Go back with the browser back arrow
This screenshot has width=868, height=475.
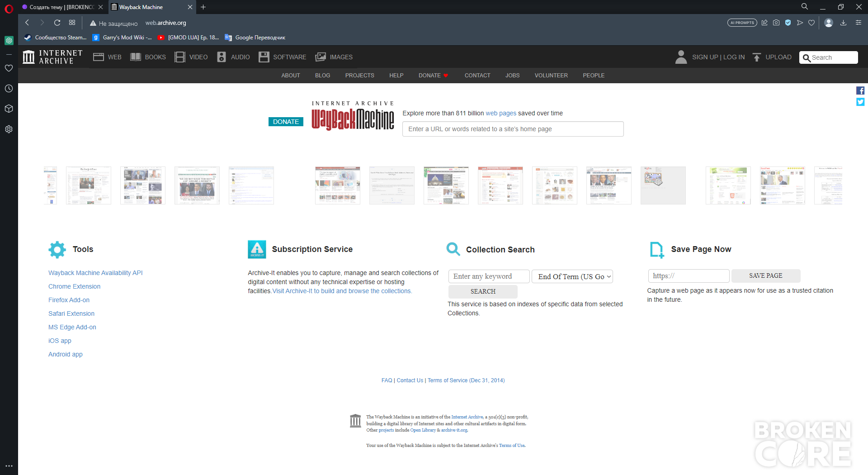click(x=27, y=23)
